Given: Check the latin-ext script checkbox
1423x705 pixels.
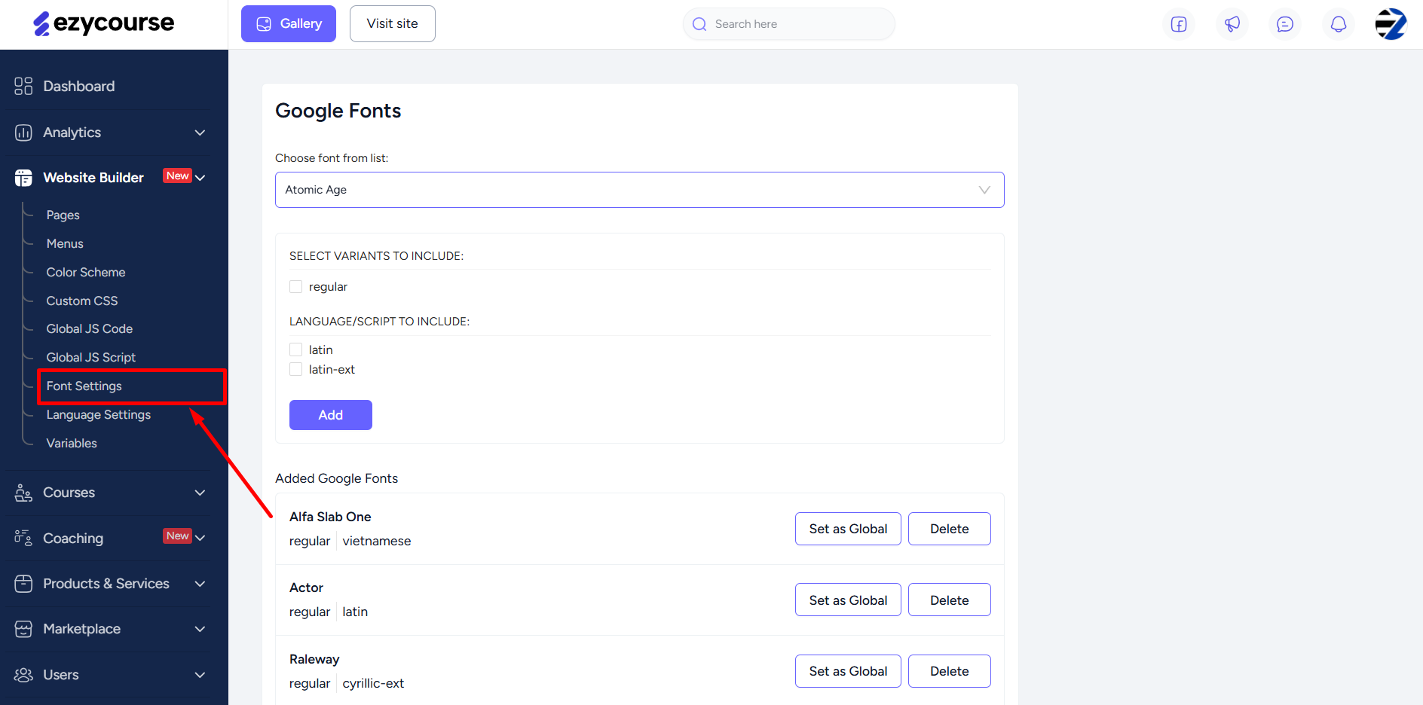Looking at the screenshot, I should coord(296,369).
